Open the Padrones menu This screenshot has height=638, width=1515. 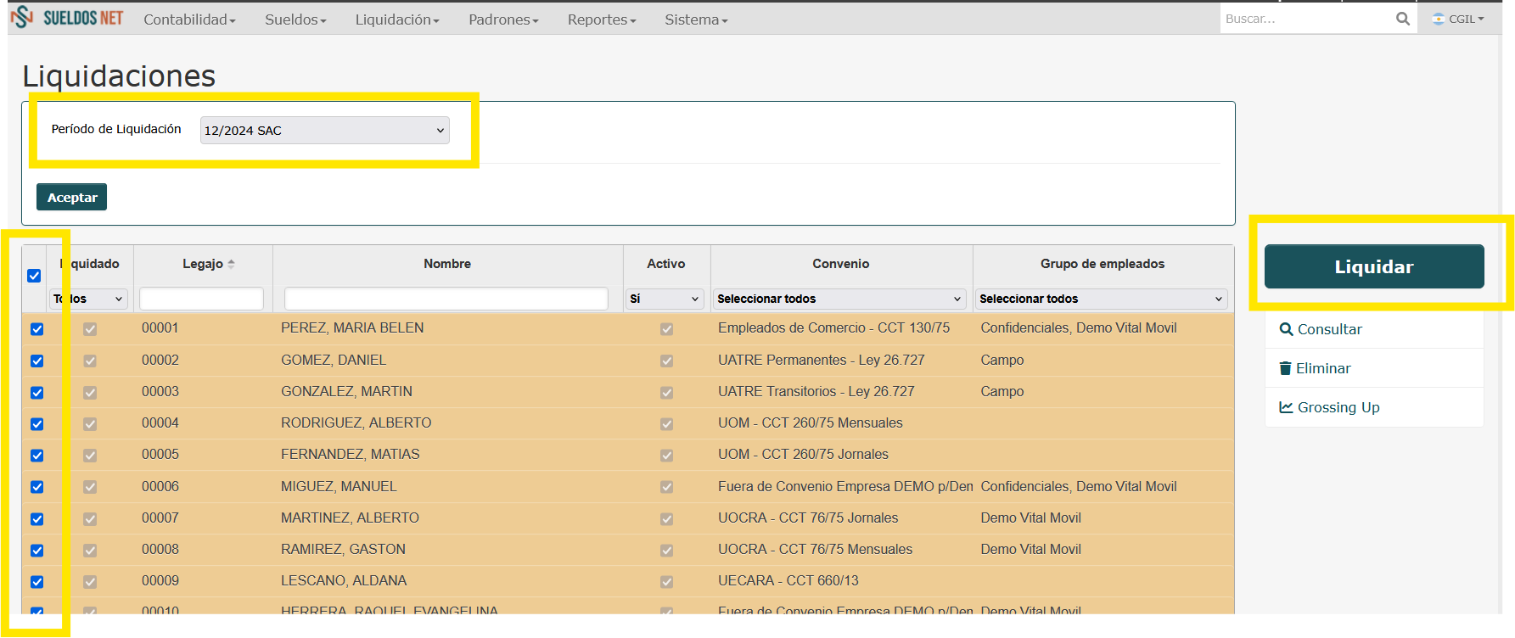(x=503, y=20)
